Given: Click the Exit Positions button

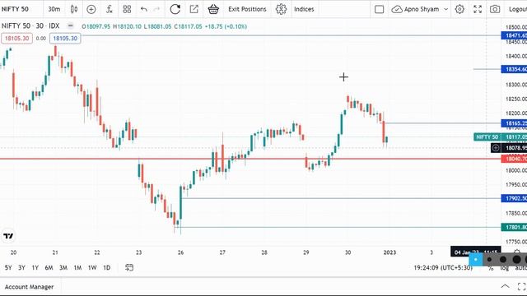Looking at the screenshot, I should pyautogui.click(x=247, y=9).
